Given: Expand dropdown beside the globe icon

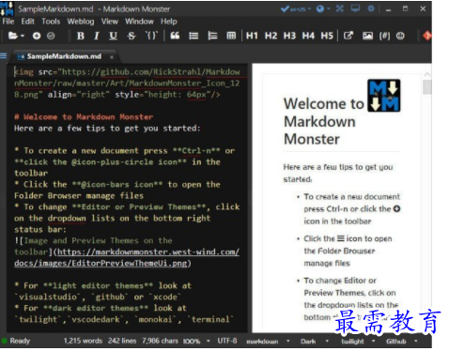Looking at the screenshot, I should tap(329, 8).
